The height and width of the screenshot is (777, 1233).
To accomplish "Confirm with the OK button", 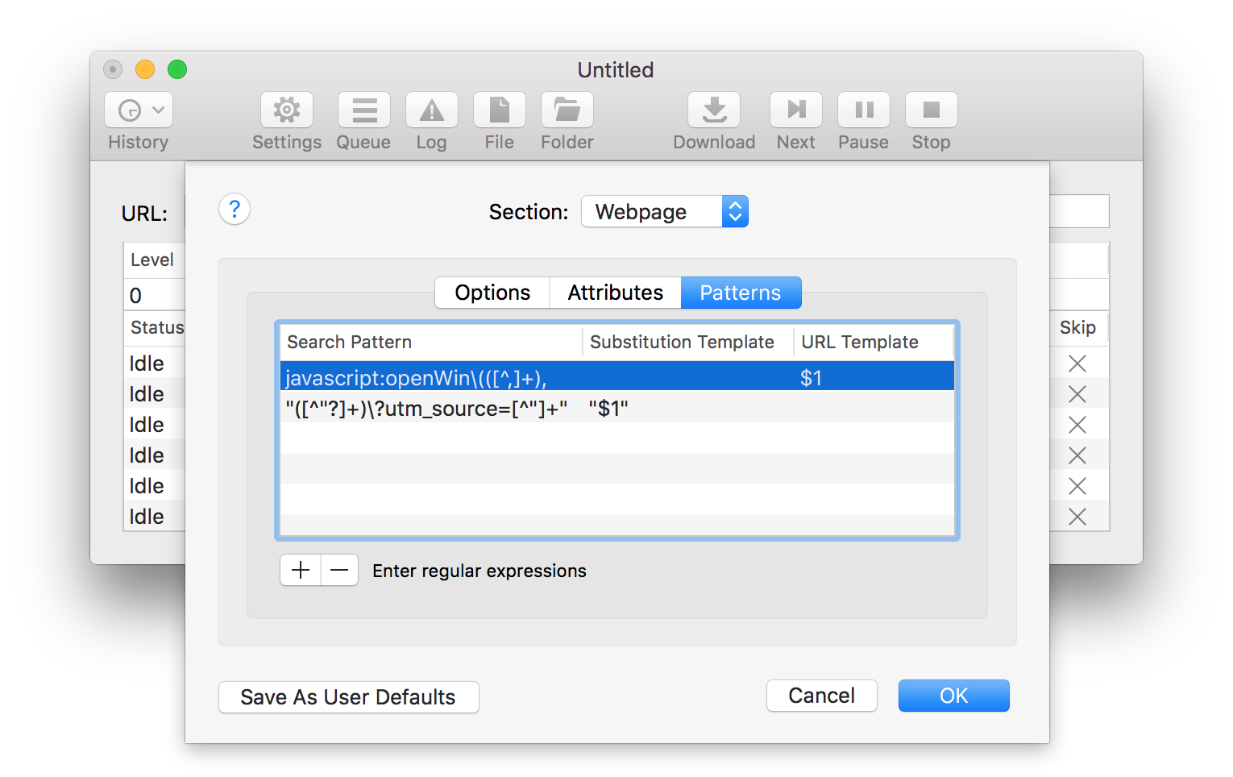I will 953,696.
